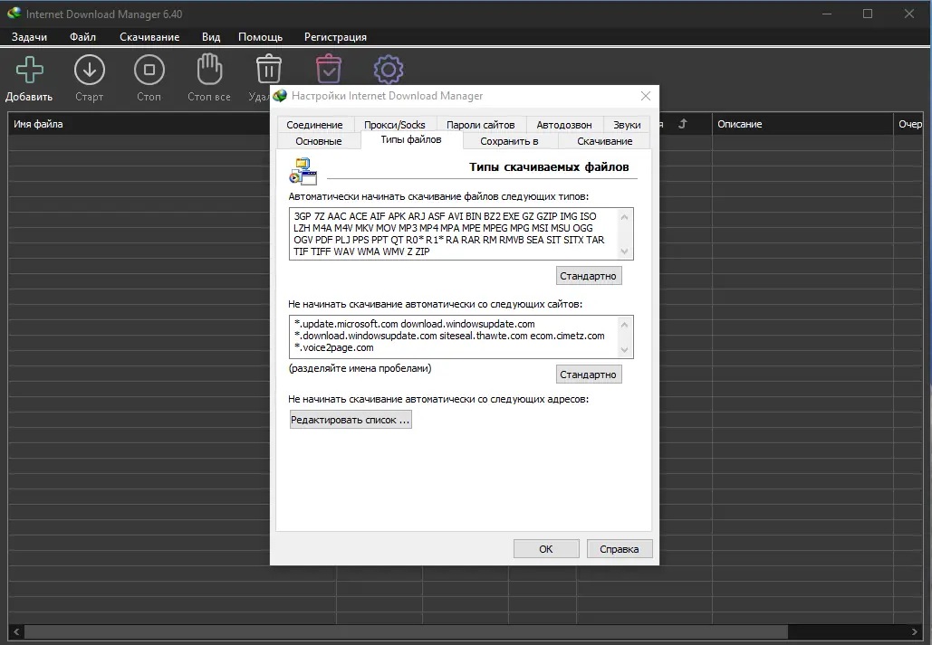Click up arrow of file types scrollbar
This screenshot has height=645, width=932.
(624, 217)
